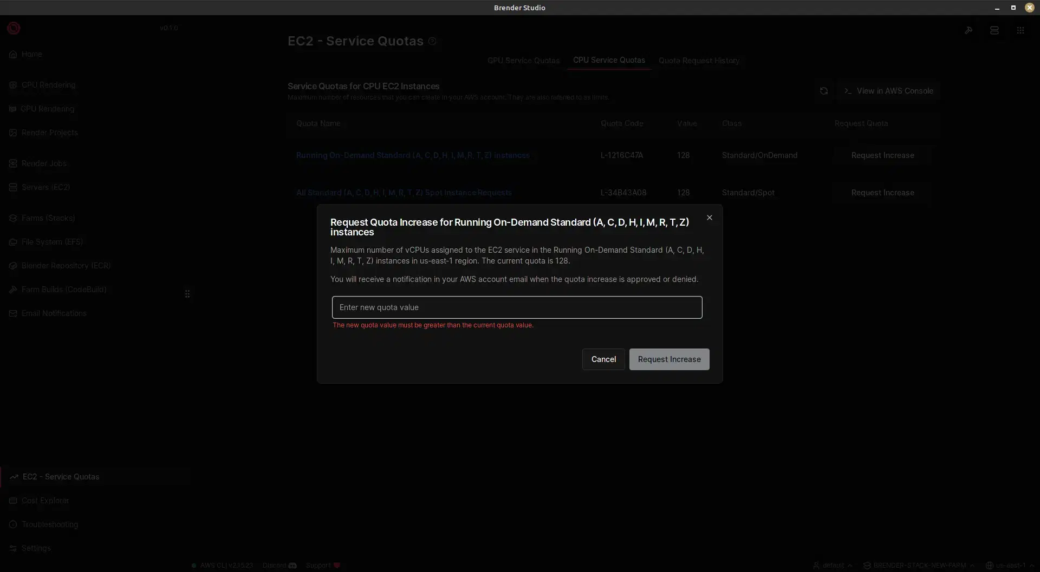
Task: Click the Brender Studio logo icon
Action: 14,28
